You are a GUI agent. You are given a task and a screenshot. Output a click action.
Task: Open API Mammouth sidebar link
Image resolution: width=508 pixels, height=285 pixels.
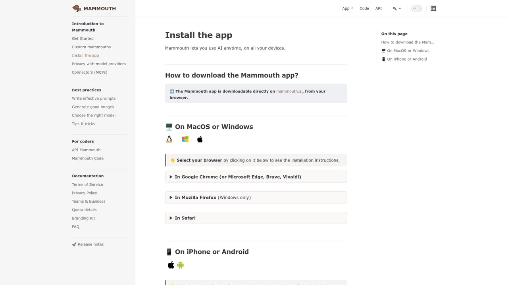[86, 150]
